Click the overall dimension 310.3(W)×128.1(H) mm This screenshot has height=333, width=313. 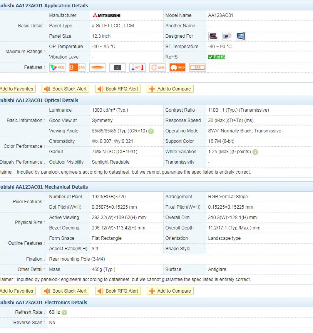pos(232,218)
